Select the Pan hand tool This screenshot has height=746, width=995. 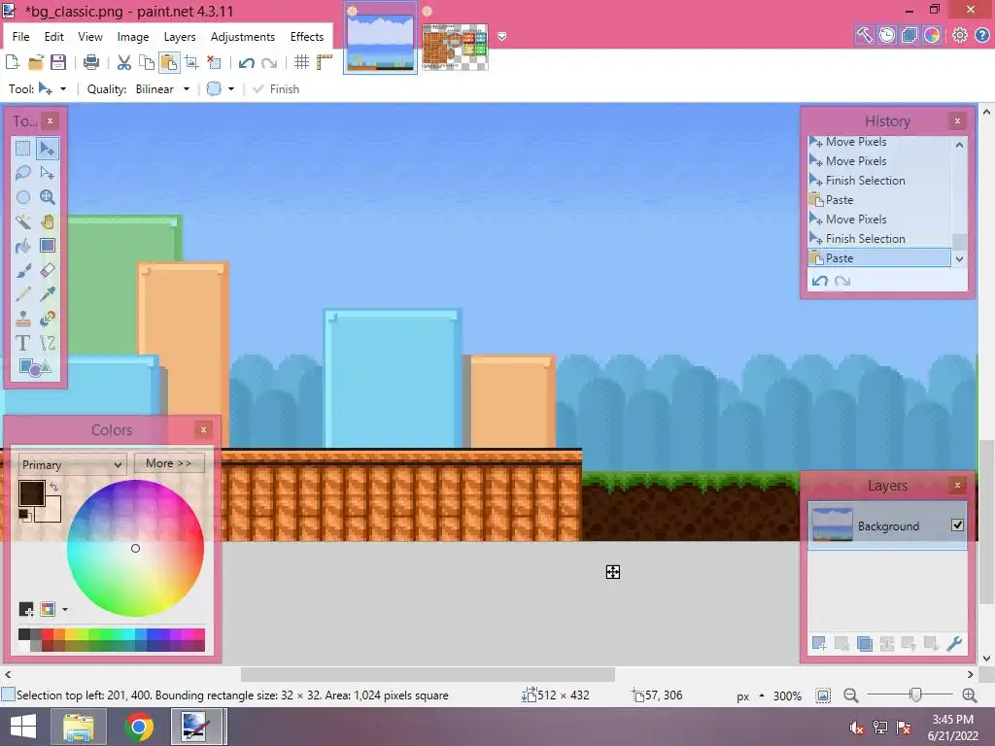47,221
